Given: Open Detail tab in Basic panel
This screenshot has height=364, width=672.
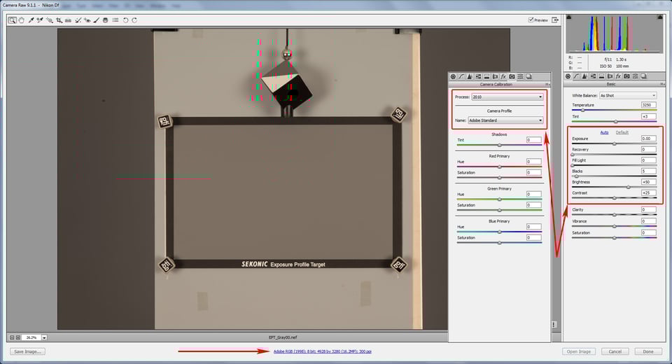Looking at the screenshot, I should [x=584, y=76].
